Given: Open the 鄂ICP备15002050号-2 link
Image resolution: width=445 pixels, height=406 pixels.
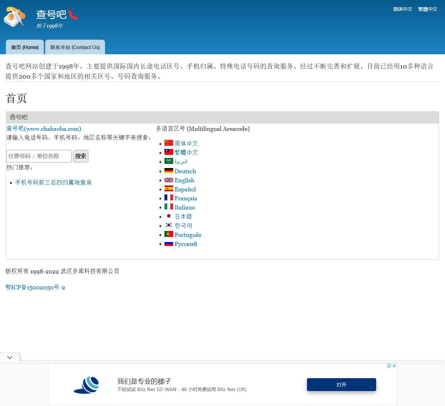Looking at the screenshot, I should 35,287.
